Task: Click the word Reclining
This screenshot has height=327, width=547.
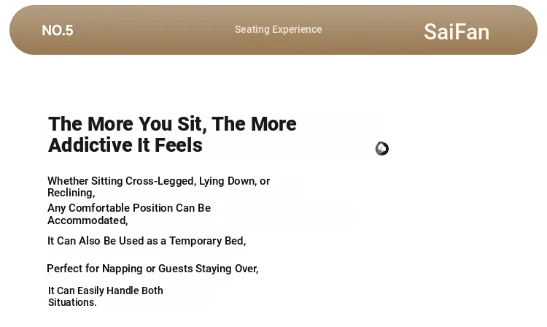Action: (x=71, y=193)
